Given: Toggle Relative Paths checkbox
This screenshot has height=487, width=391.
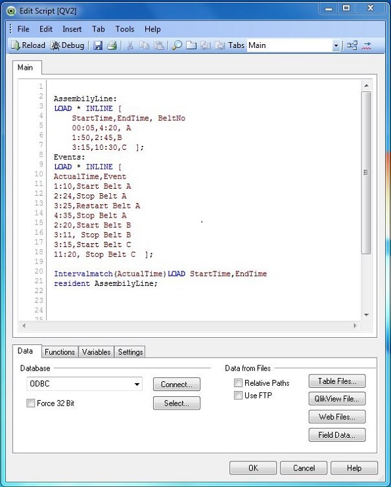Looking at the screenshot, I should pyautogui.click(x=238, y=383).
